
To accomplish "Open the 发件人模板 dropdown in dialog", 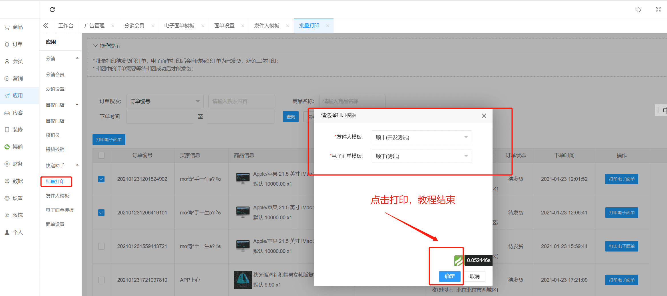I will tap(421, 137).
